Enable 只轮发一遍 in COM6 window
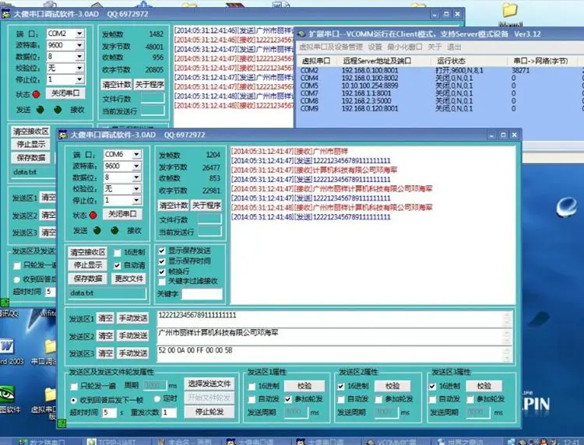This screenshot has height=445, width=584. [74, 386]
